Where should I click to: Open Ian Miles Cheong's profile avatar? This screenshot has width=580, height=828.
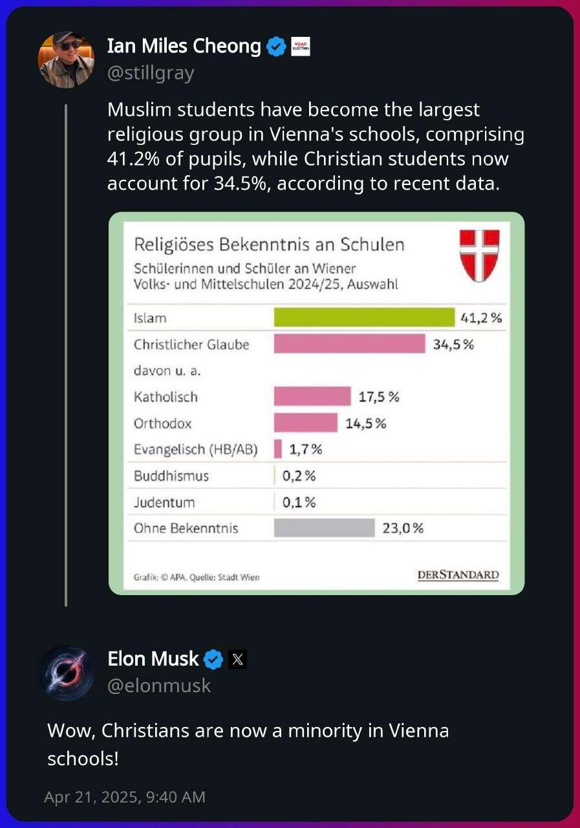pos(67,60)
